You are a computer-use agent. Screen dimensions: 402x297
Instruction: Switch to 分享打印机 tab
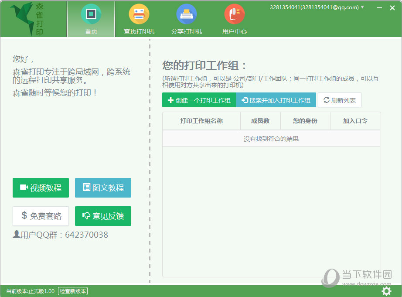pyautogui.click(x=187, y=19)
